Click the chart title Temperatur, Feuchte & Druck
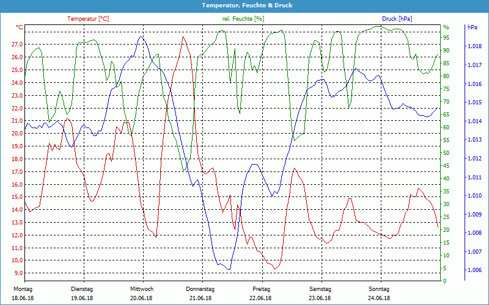 [x=247, y=5]
